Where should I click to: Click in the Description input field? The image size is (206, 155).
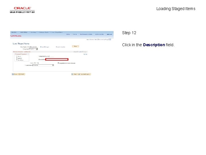tap(57, 59)
